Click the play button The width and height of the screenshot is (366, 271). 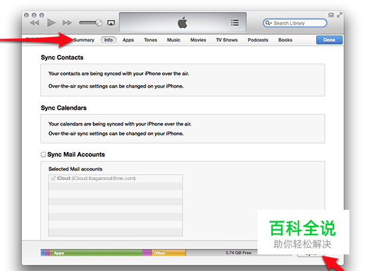click(51, 23)
